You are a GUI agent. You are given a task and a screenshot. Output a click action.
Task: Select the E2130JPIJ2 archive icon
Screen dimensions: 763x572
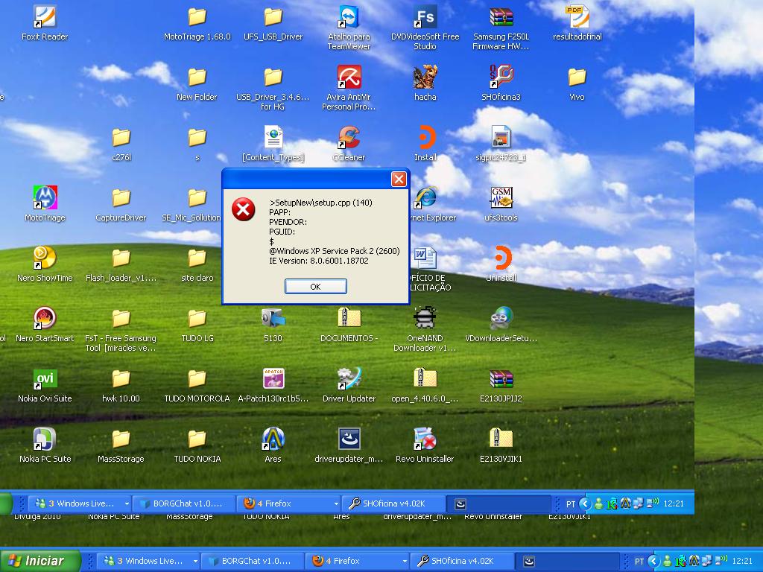[x=501, y=378]
